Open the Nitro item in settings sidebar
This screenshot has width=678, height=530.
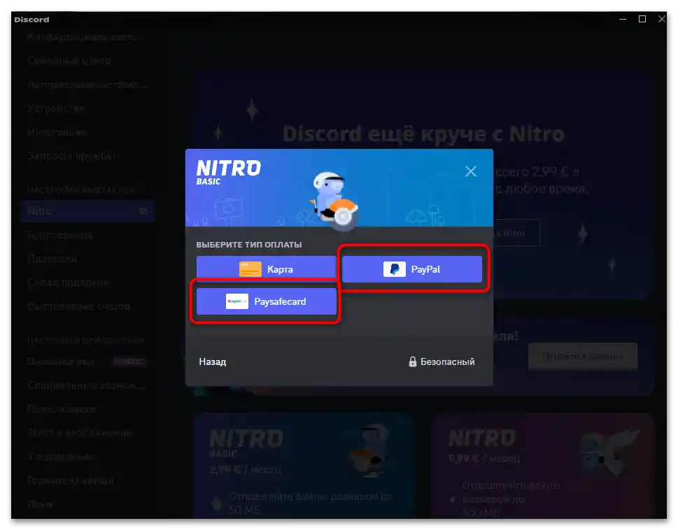coord(87,211)
